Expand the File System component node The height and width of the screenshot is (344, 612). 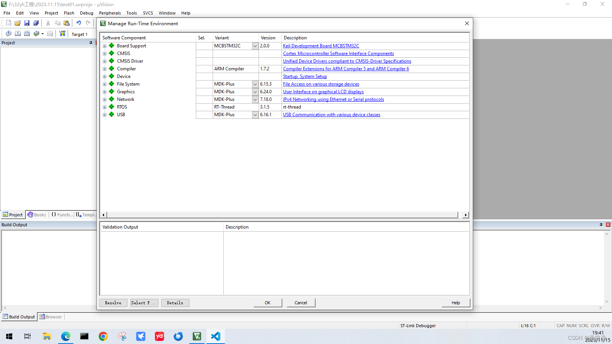coord(104,84)
